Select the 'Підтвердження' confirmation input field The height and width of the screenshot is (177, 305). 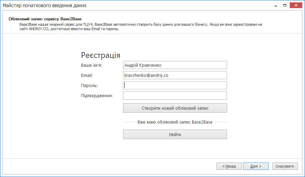[x=175, y=95]
